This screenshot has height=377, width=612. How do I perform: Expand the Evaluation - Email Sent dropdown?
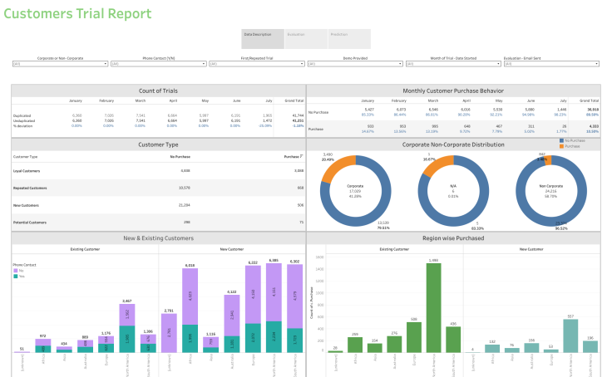[551, 64]
